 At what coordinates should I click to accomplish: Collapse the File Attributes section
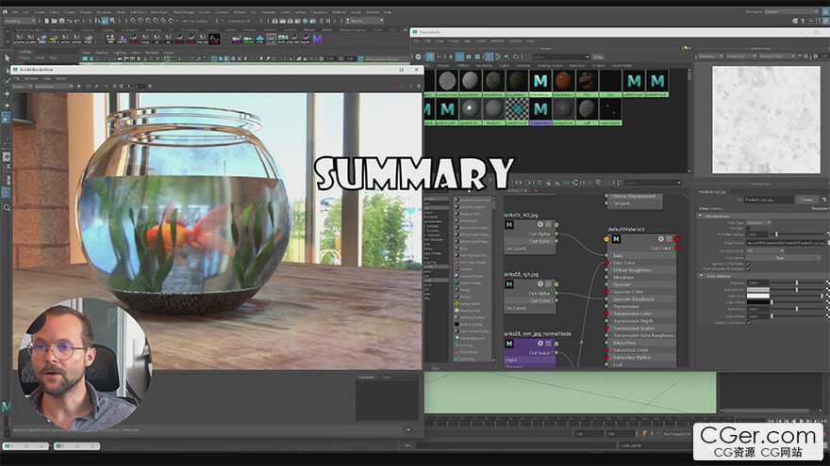coord(702,216)
